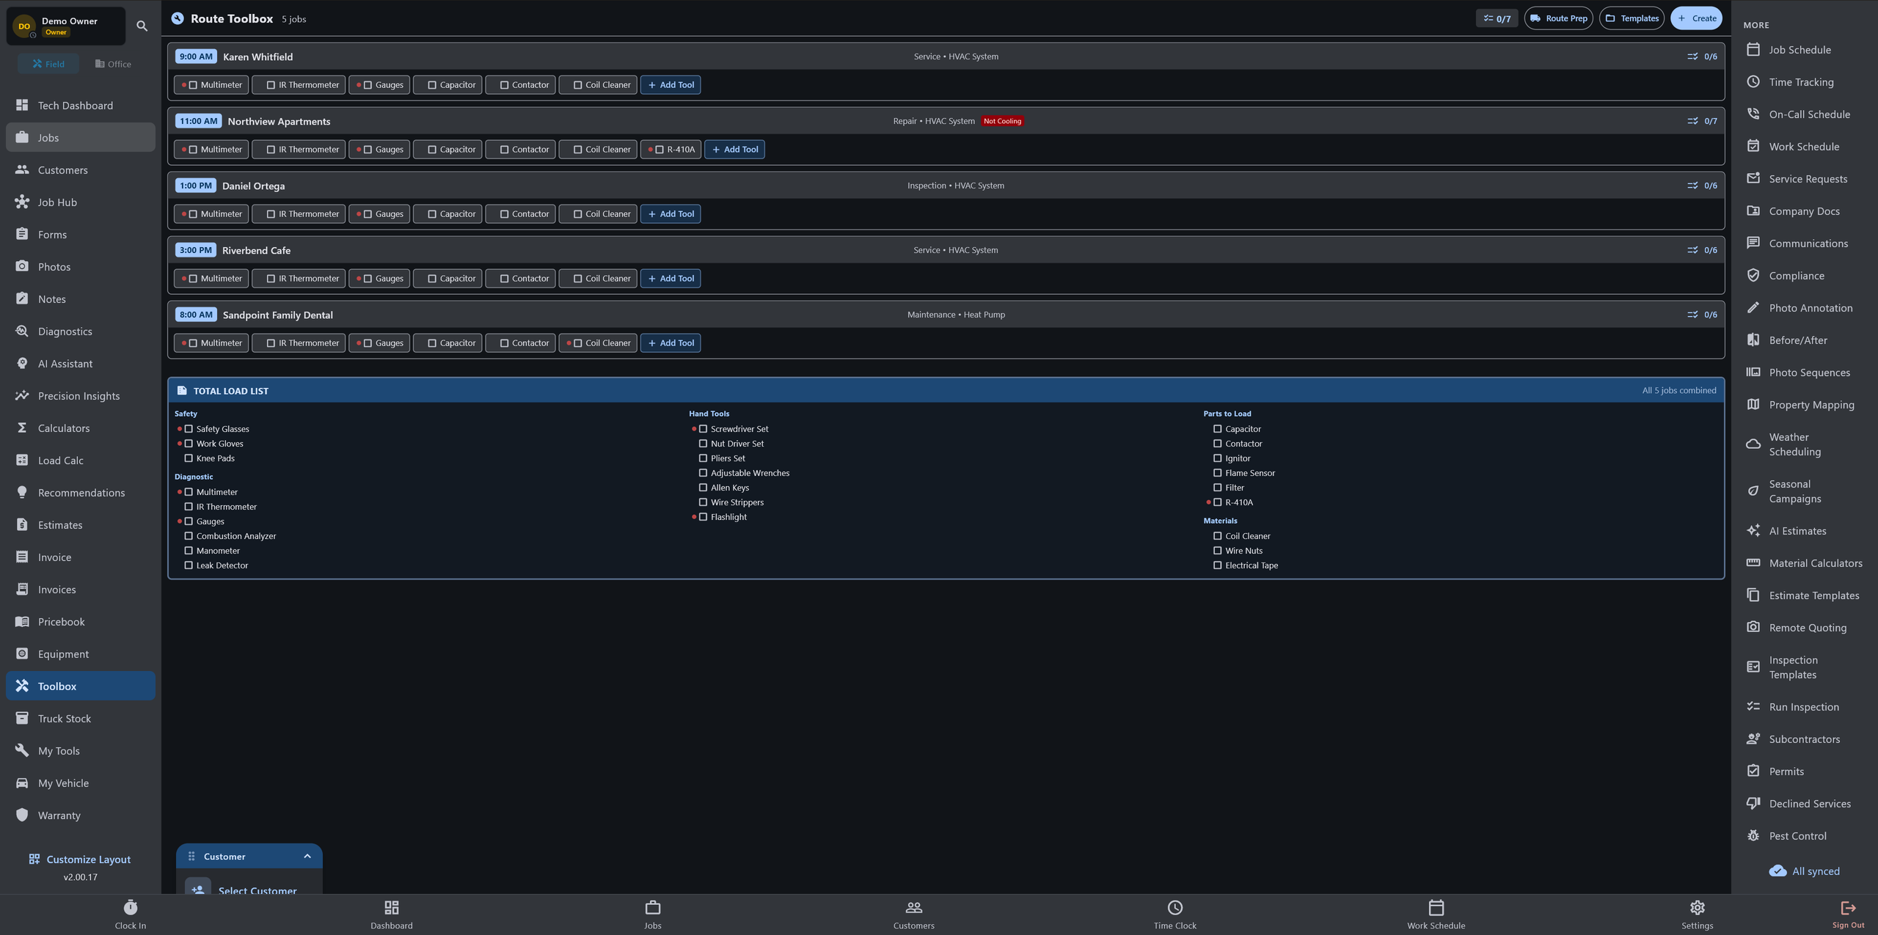Open the search magnifier icon

(142, 26)
